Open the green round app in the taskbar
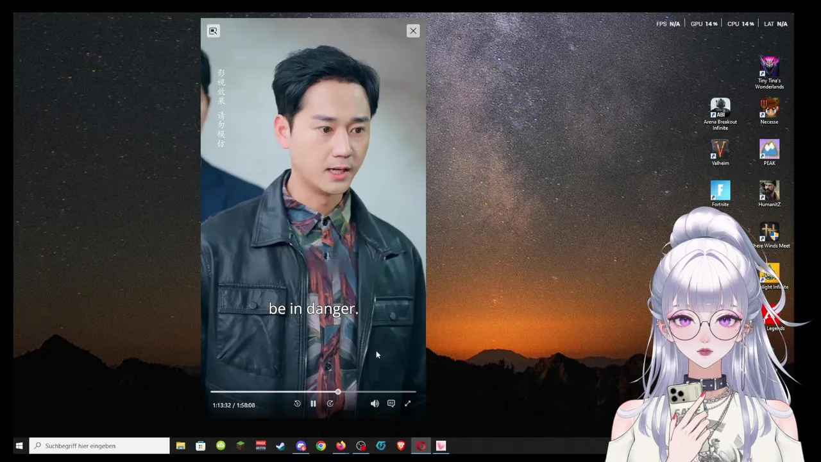This screenshot has width=821, height=462. pyautogui.click(x=221, y=446)
